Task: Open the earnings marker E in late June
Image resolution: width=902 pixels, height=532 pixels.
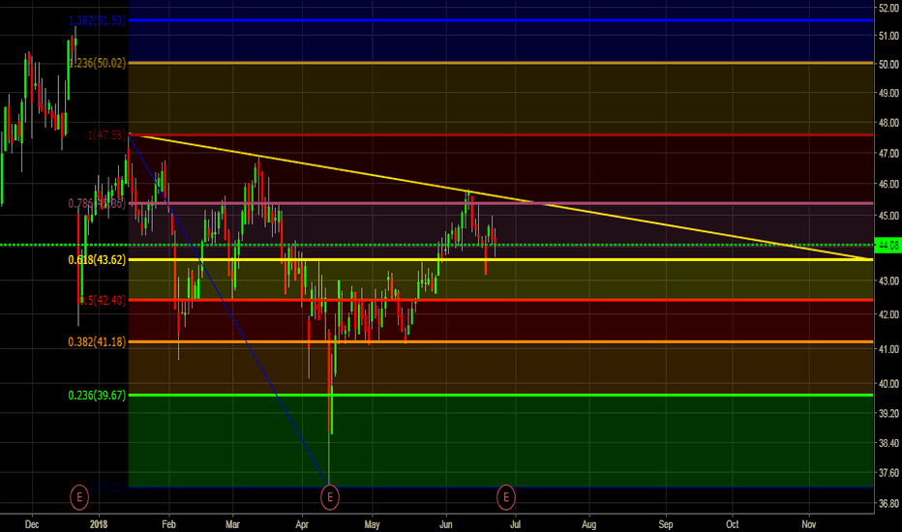Action: [x=505, y=497]
